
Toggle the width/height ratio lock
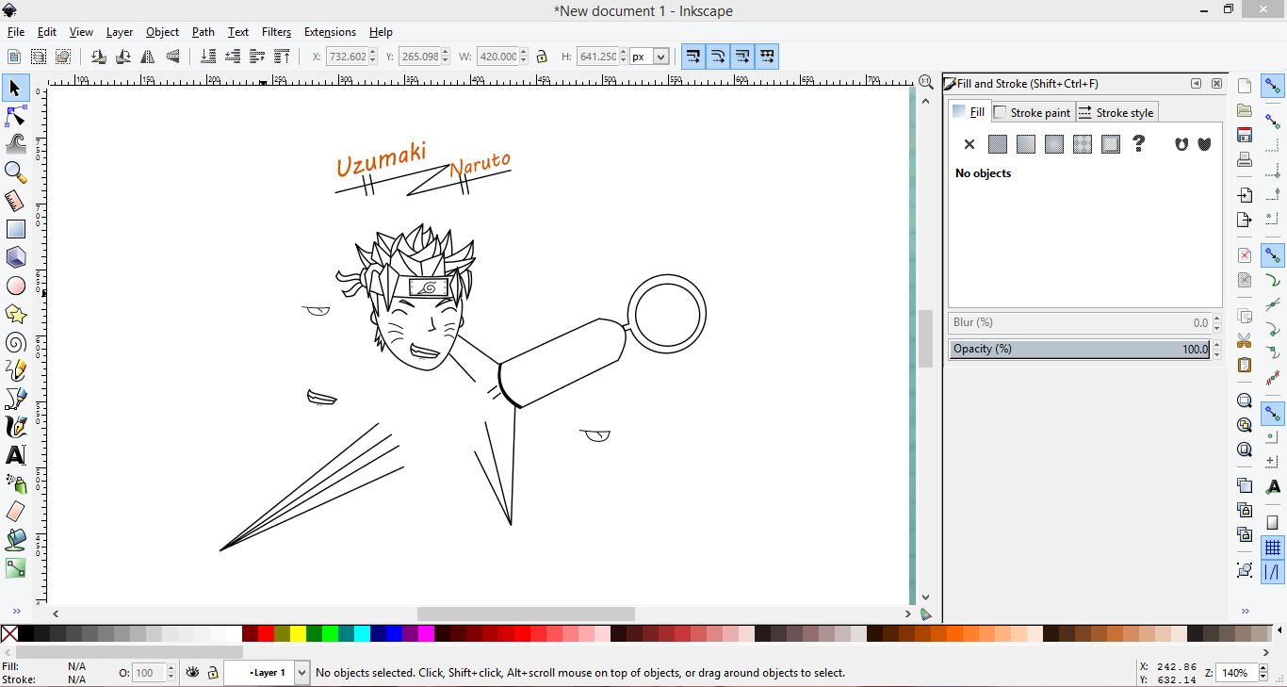point(542,57)
